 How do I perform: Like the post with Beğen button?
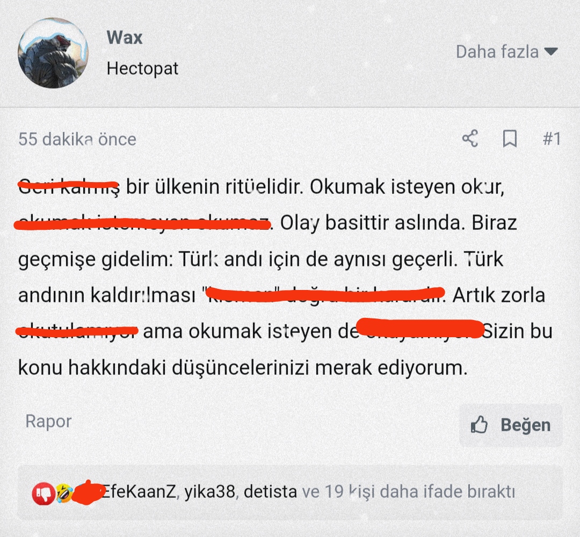pos(511,425)
